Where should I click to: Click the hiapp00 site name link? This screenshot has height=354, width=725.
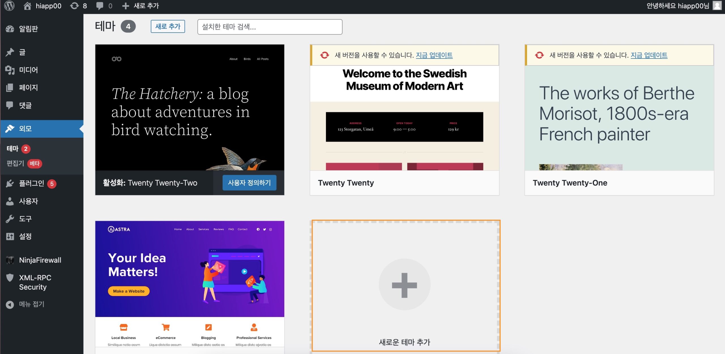click(x=48, y=6)
